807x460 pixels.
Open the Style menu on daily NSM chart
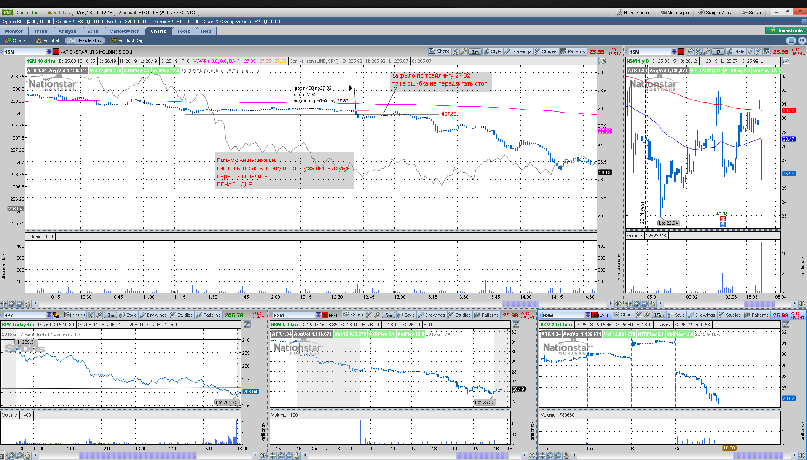pos(735,51)
